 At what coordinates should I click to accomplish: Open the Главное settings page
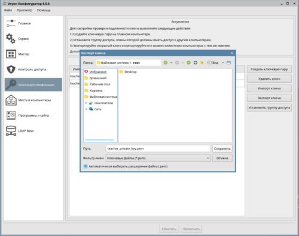(x=33, y=23)
